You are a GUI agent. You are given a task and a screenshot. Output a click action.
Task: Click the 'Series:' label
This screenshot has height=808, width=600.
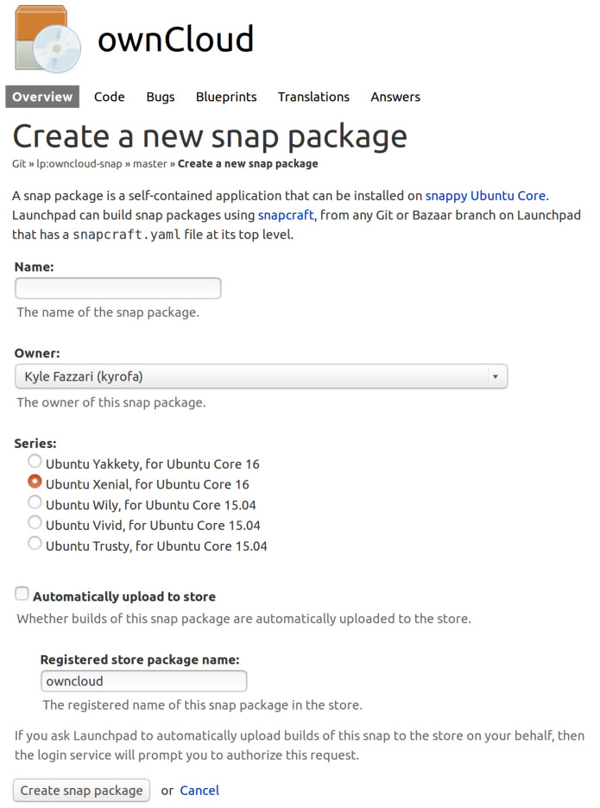tap(35, 443)
